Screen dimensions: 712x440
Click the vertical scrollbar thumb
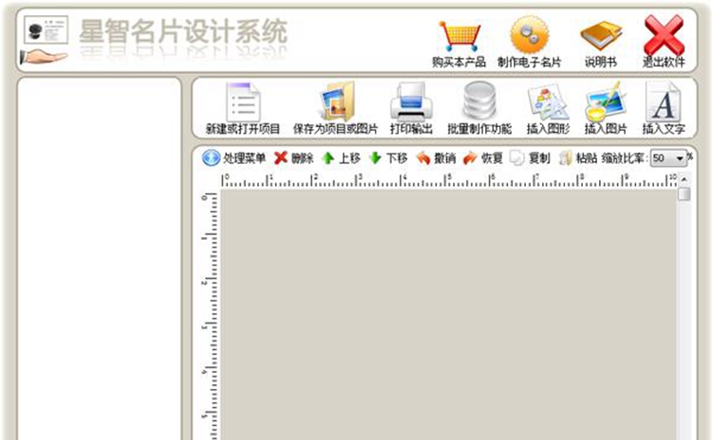tap(684, 194)
